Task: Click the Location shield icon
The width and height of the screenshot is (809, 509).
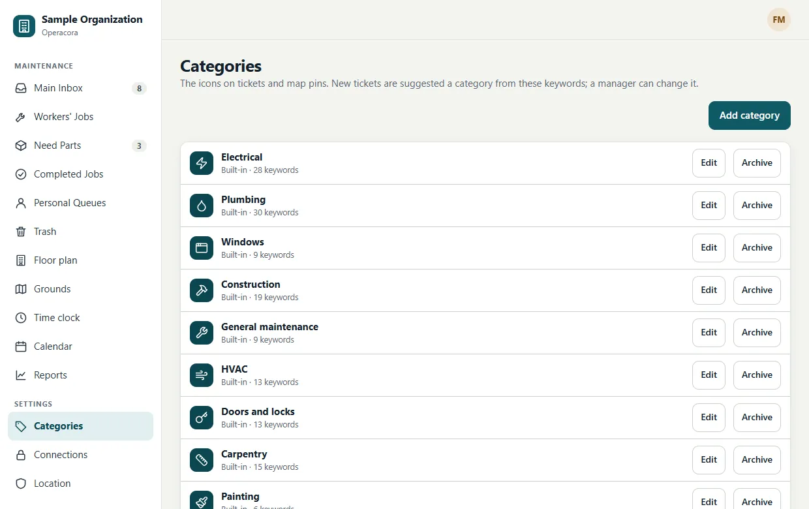Action: tap(21, 484)
